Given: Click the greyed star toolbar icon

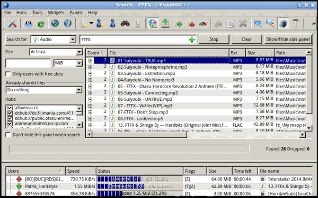Looking at the screenshot, I should pyautogui.click(x=218, y=24).
